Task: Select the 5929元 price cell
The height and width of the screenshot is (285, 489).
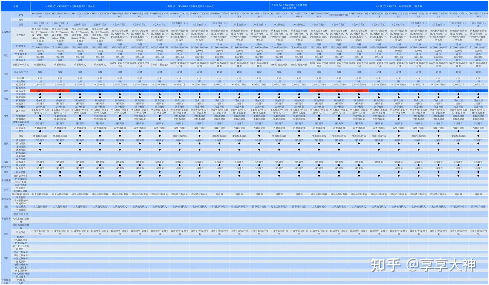Action: pos(458,51)
